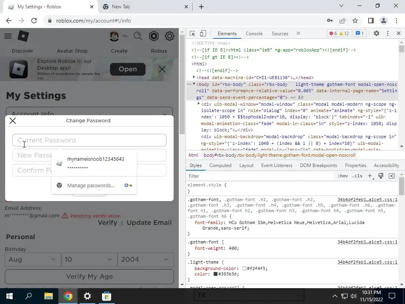
Task: Choose saved login mynameisnoob12345643
Action: (94, 163)
